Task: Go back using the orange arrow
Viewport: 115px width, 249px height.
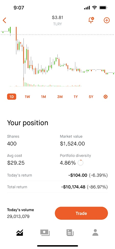Action: [4, 20]
